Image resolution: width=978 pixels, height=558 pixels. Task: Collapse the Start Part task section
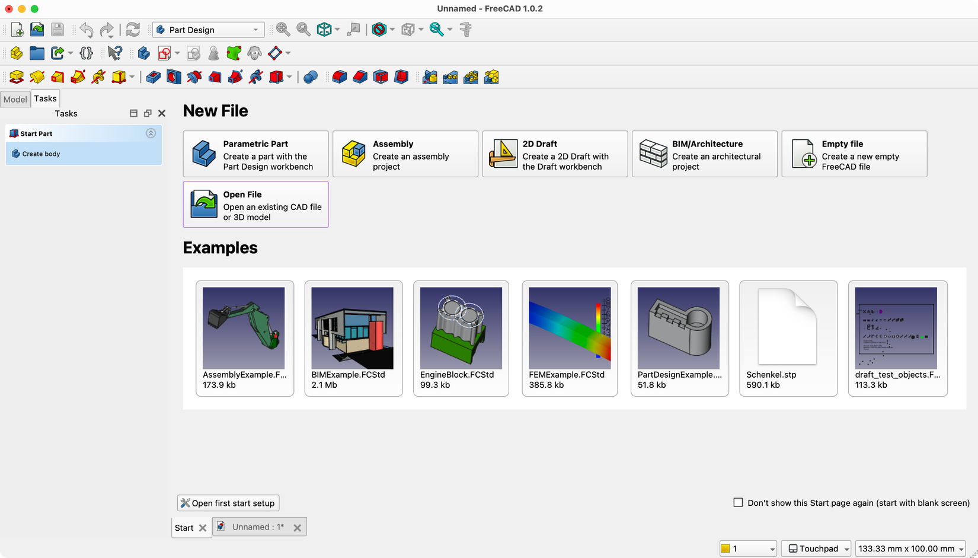(x=151, y=133)
